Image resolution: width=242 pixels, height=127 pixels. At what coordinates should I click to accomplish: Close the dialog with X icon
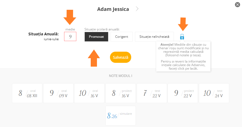tap(238, 5)
